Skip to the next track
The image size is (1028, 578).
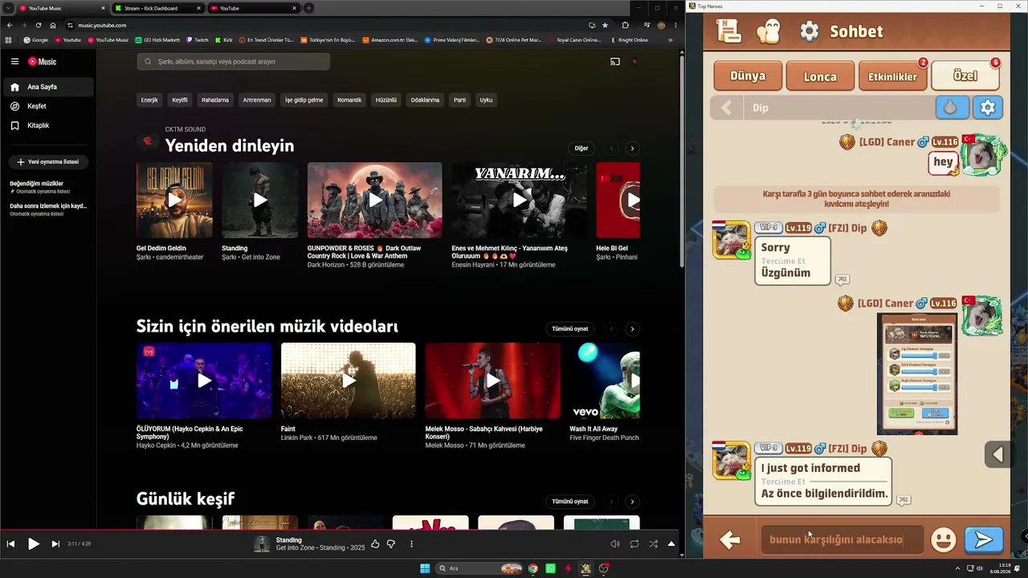click(x=55, y=543)
